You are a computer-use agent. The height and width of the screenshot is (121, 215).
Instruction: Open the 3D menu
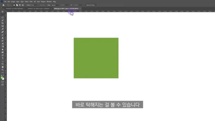point(35,2)
